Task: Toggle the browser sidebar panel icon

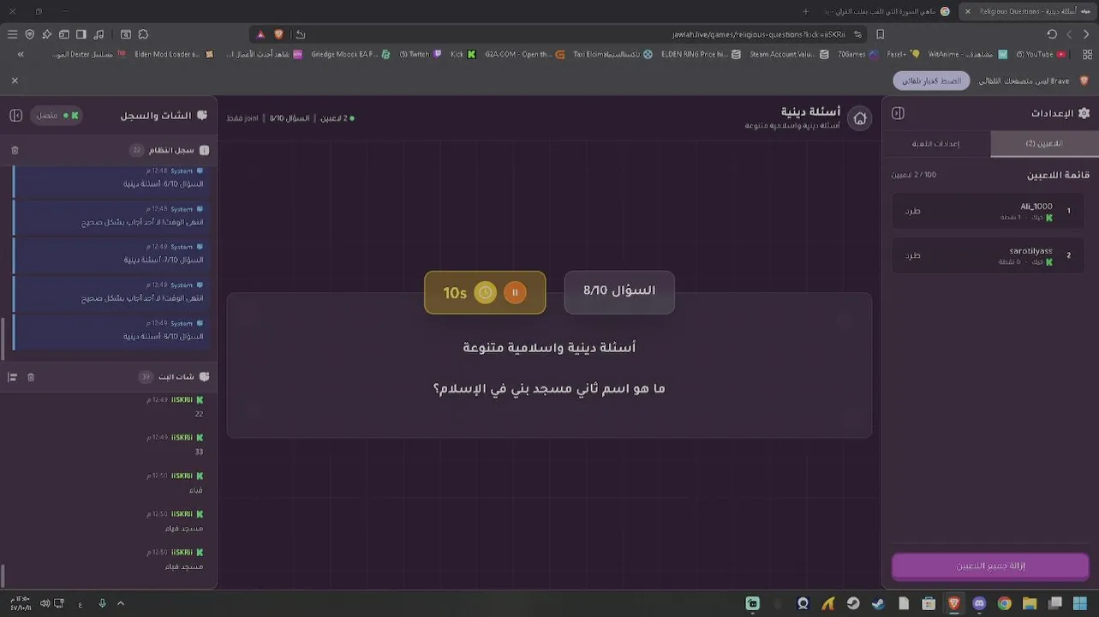Action: click(81, 34)
